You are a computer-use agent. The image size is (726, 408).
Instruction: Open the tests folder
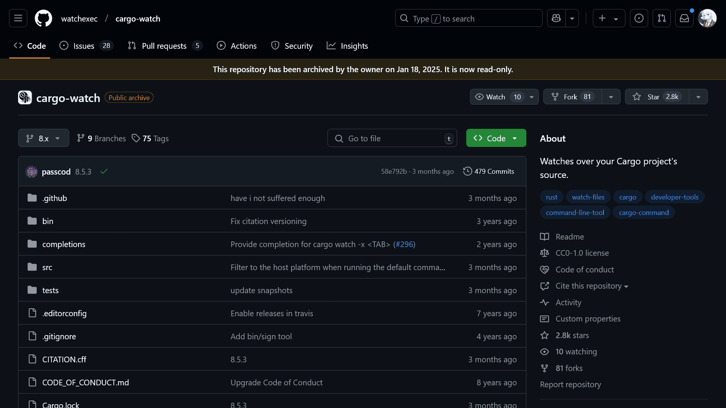[50, 290]
